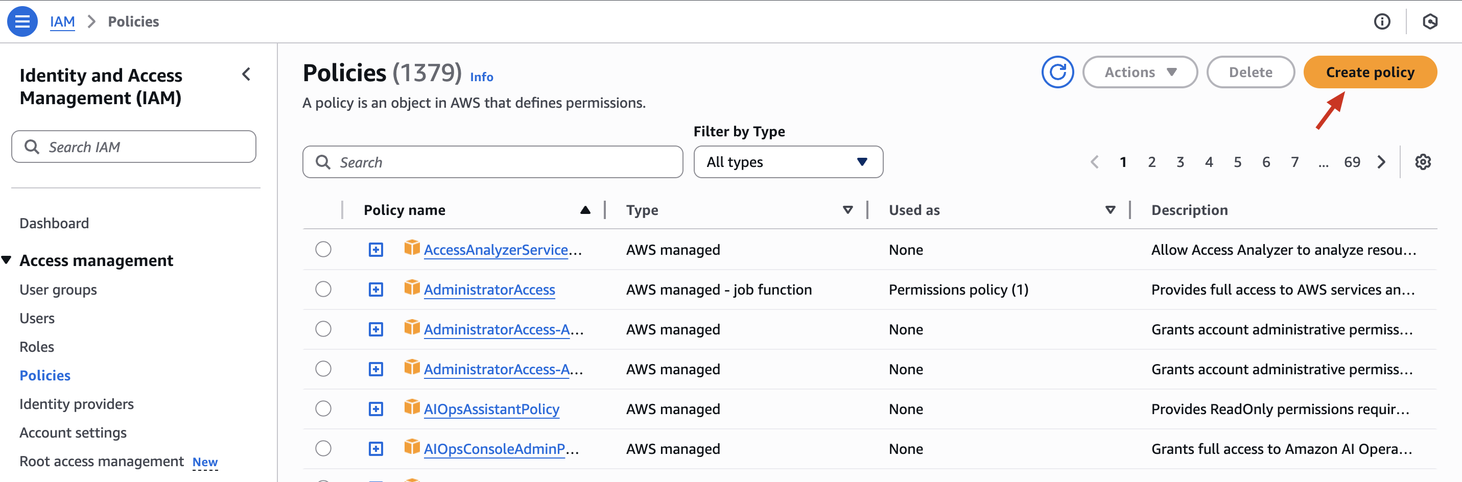Open the AIOpsAssistantPolicy link
The width and height of the screenshot is (1462, 482).
pyautogui.click(x=491, y=409)
